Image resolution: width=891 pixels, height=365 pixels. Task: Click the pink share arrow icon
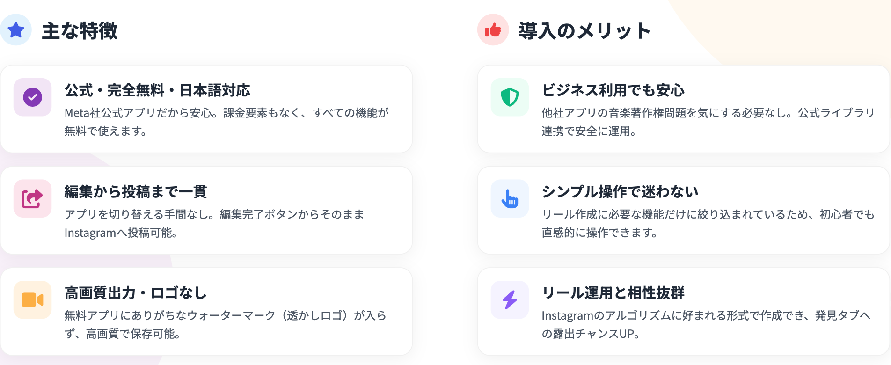[x=32, y=199]
